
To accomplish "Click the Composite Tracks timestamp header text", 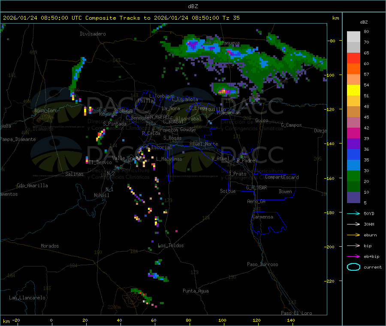I will tap(121, 18).
